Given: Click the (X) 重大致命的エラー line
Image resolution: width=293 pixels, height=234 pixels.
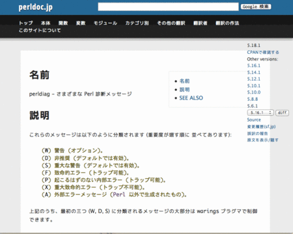Looking at the screenshot, I should 93,187.
